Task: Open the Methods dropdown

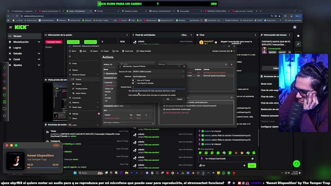Action: click(158, 76)
